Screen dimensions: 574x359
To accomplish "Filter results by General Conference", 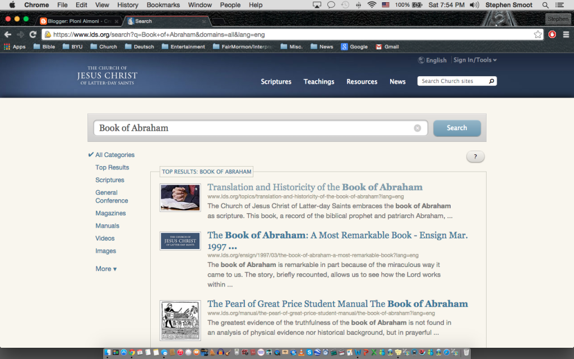I will pos(112,196).
